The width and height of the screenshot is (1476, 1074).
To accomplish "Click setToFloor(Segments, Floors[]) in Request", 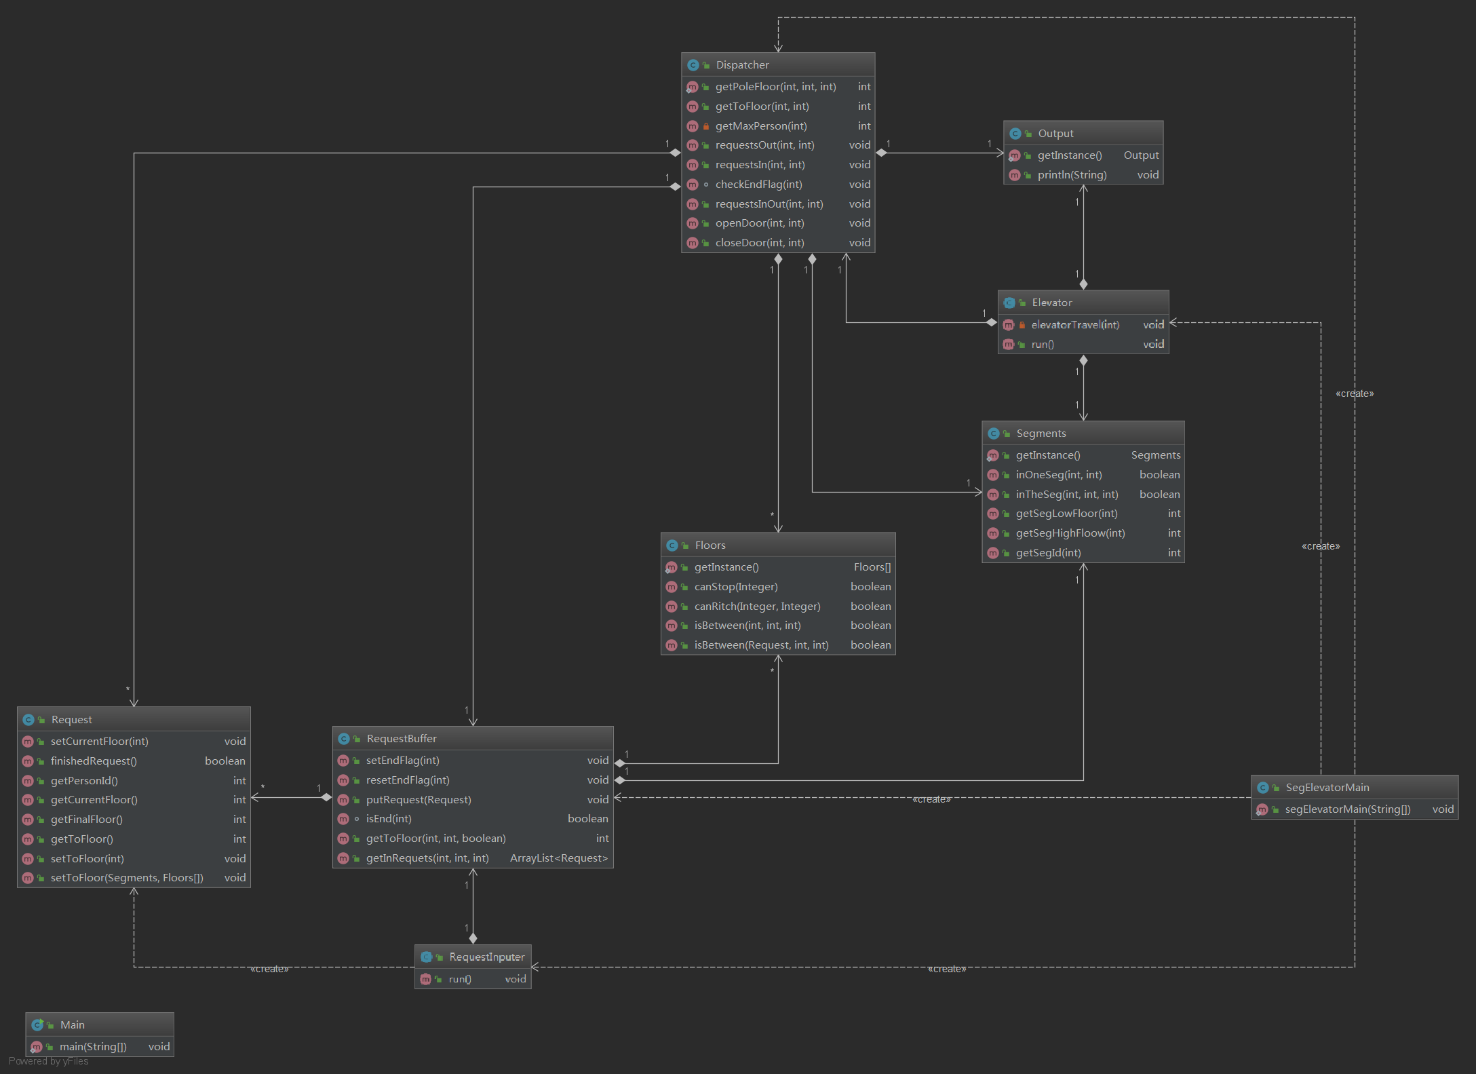I will pos(127,878).
